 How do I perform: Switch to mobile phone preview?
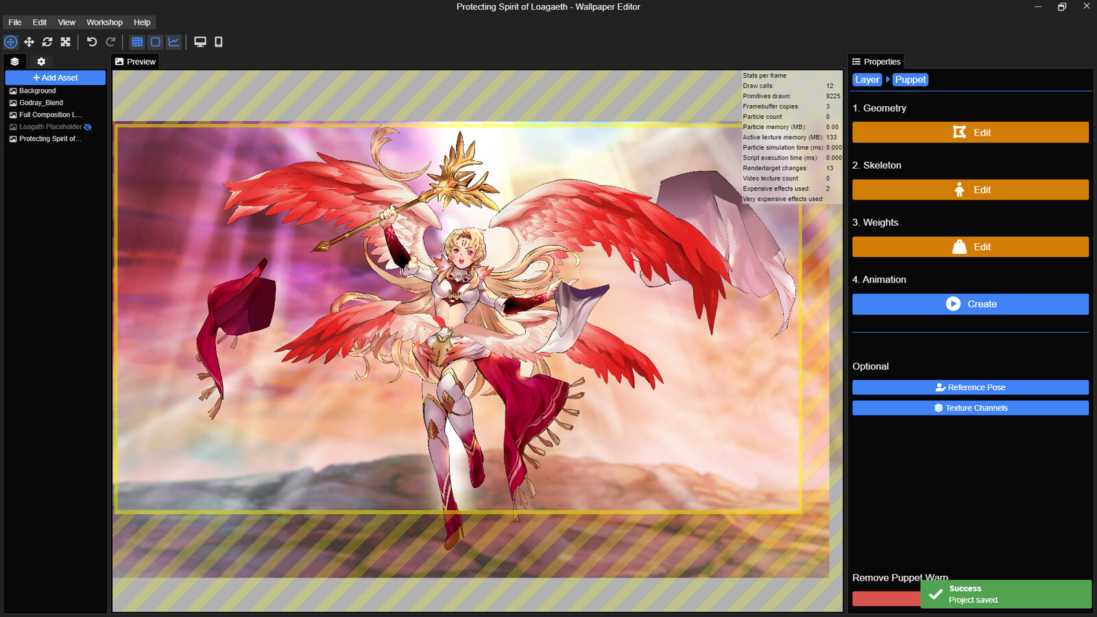[x=219, y=42]
